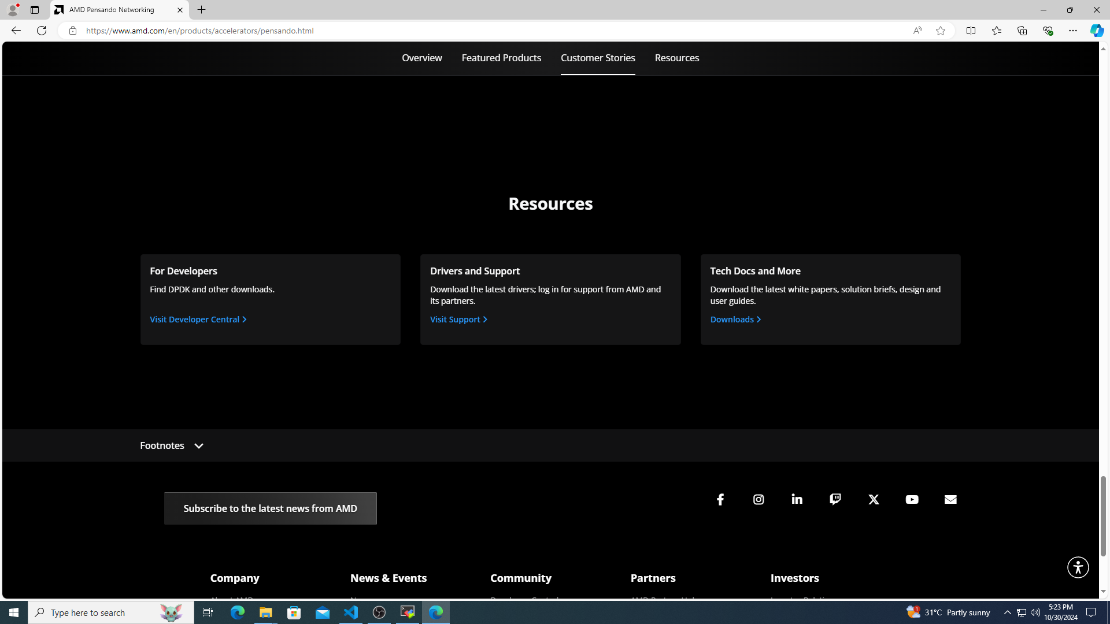Open AMD Instagram page icon
1110x624 pixels.
[x=758, y=499]
